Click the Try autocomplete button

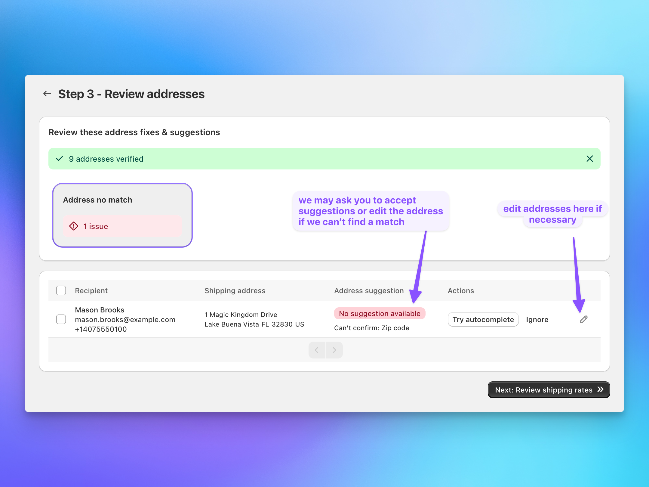click(483, 319)
